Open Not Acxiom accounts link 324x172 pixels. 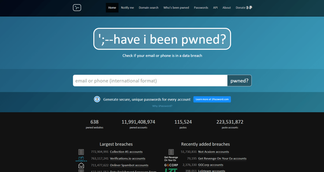214,152
